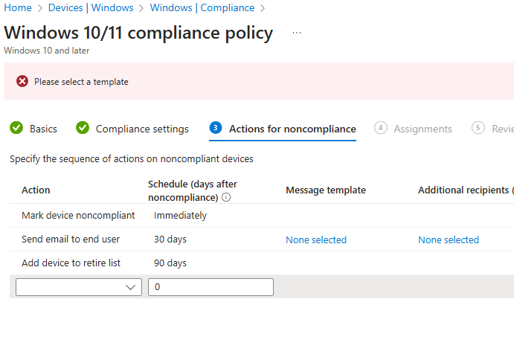The width and height of the screenshot is (514, 360).
Task: Click the green checkmark beside Compliance settings
Action: 83,128
